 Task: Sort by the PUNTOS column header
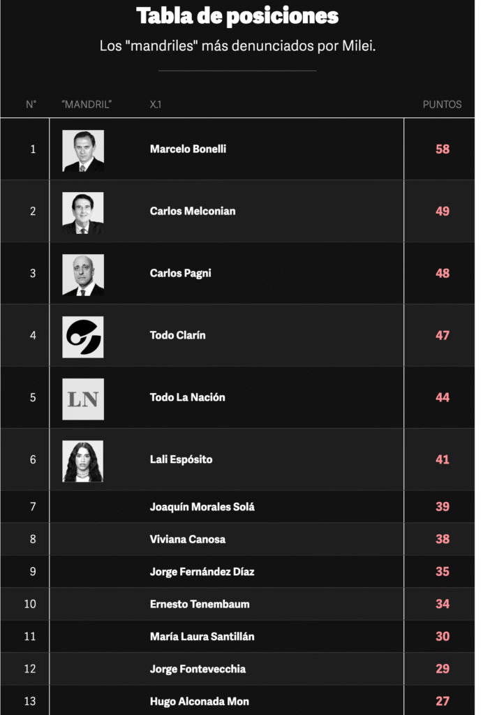point(442,105)
